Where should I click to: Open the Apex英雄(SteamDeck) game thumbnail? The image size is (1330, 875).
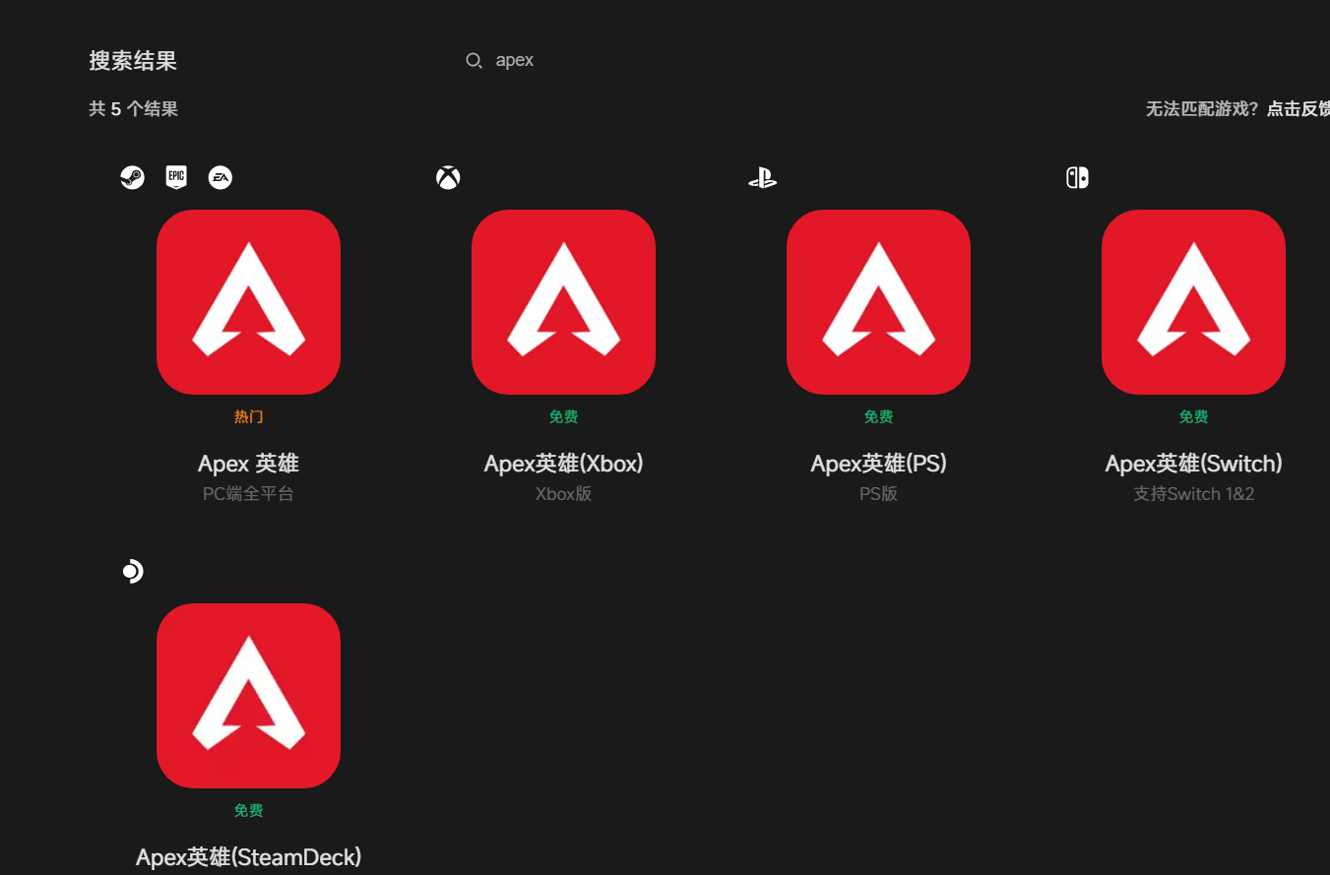248,696
